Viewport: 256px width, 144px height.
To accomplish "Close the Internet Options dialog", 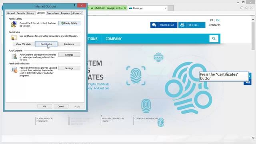I will [82, 6].
